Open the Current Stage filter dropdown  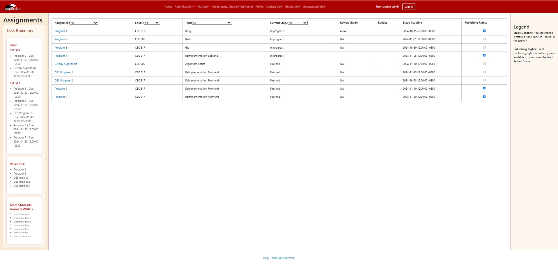click(x=297, y=22)
